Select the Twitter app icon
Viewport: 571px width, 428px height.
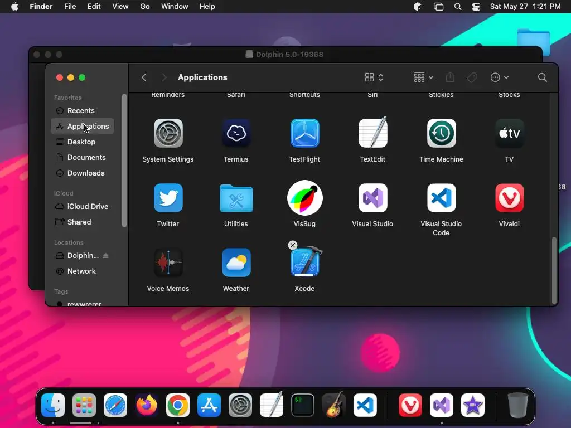click(168, 198)
